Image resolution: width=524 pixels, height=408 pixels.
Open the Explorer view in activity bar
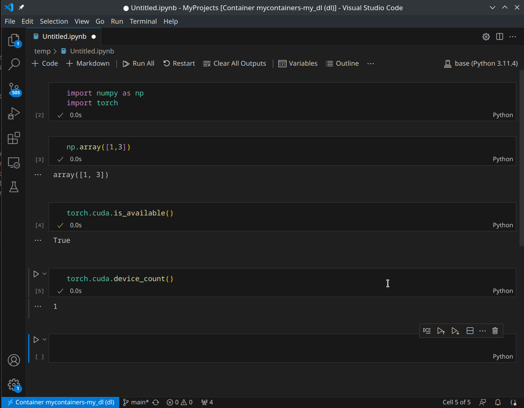(x=14, y=40)
